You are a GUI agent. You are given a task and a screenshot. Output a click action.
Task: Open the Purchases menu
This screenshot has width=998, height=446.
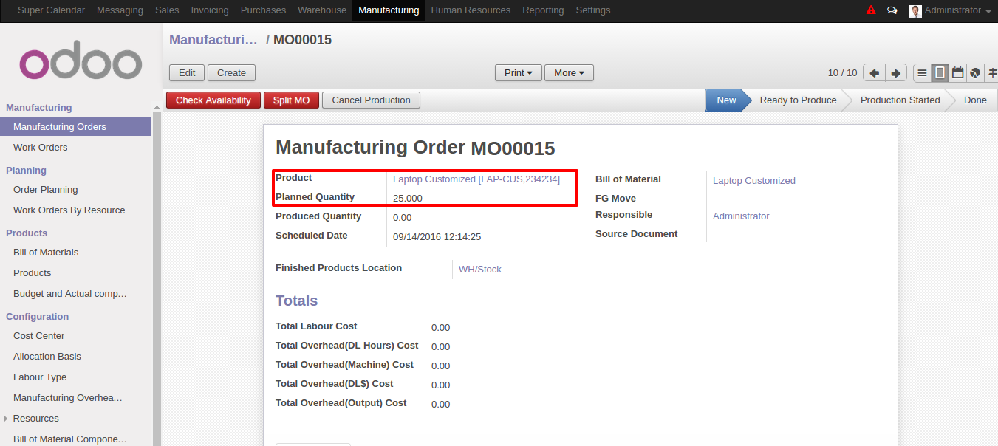point(263,10)
